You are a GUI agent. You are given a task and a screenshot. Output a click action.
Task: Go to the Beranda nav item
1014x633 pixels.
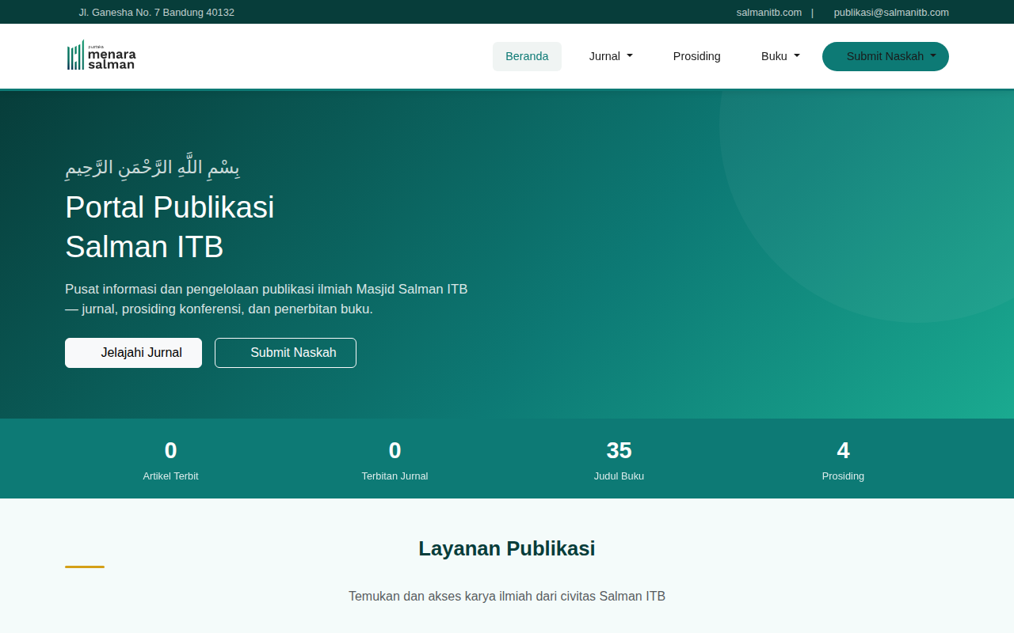527,56
